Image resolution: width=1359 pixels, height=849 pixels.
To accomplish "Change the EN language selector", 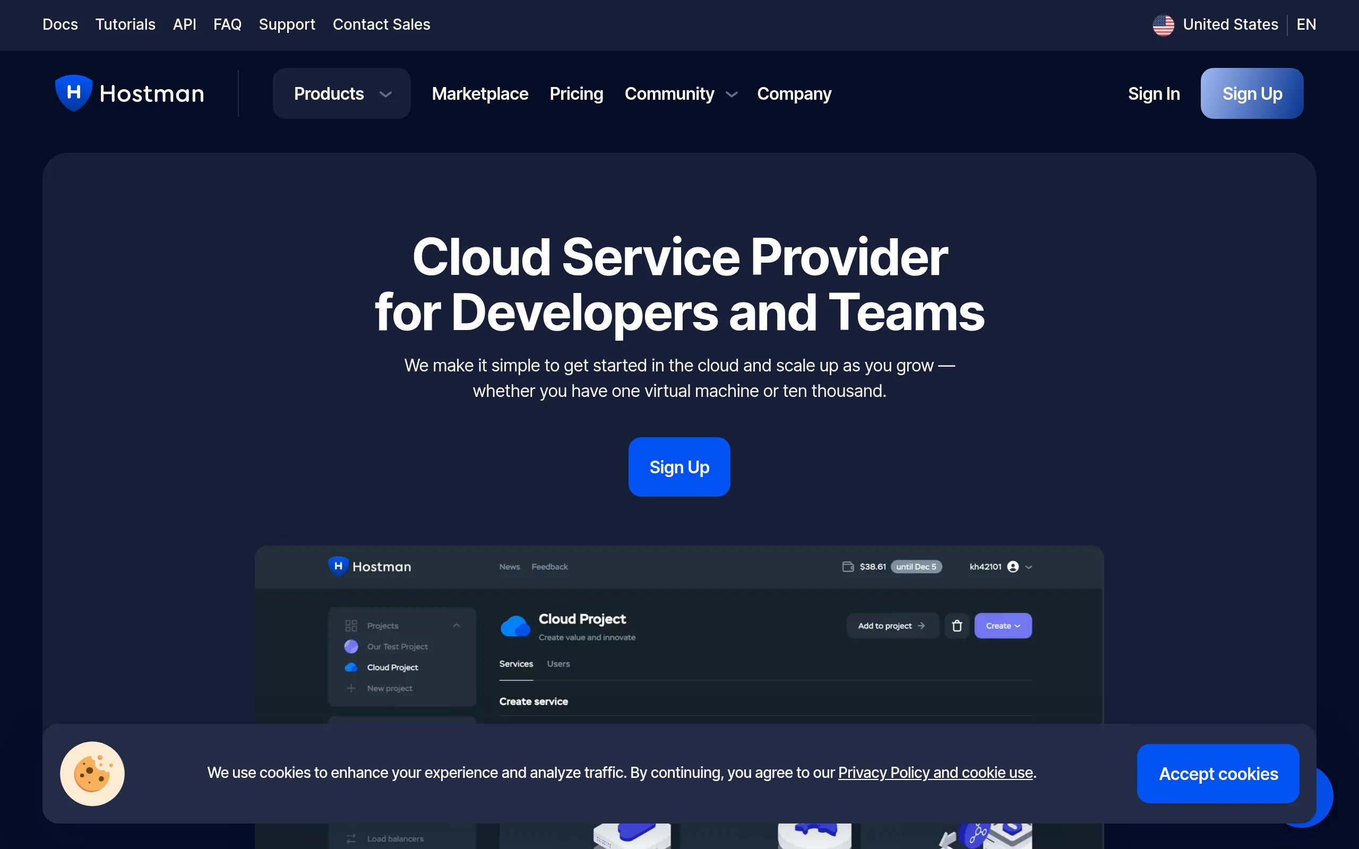I will 1306,25.
